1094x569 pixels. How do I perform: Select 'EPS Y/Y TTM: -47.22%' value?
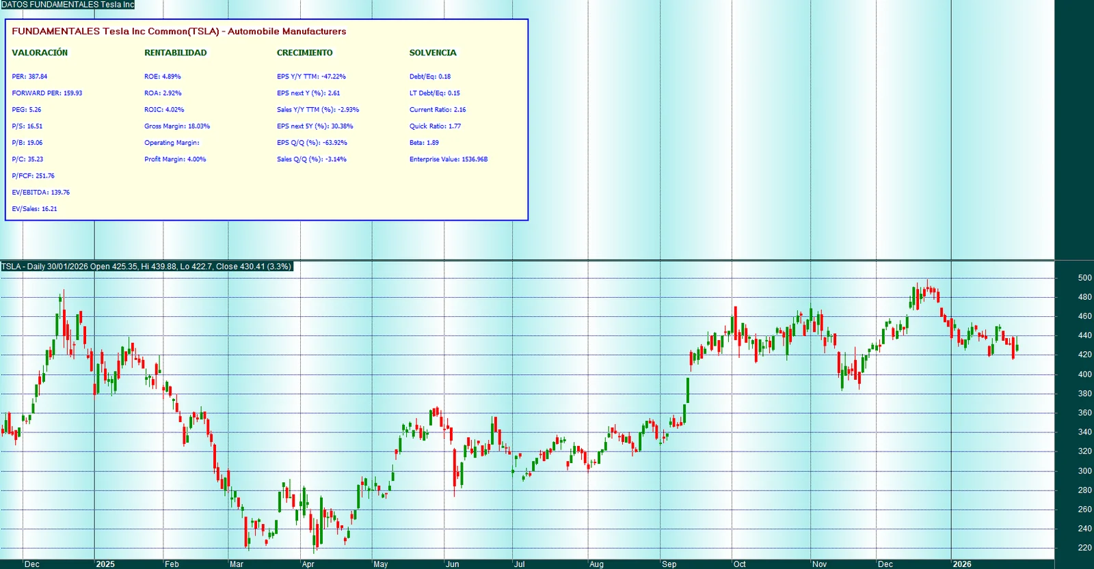click(x=311, y=77)
